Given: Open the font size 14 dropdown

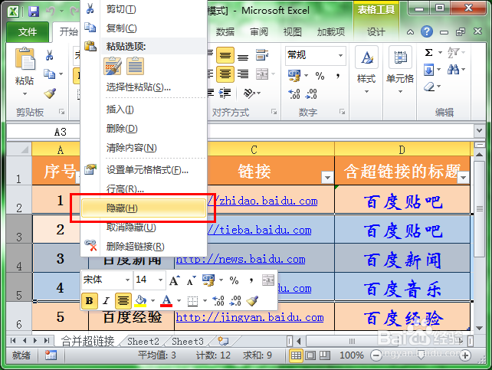Looking at the screenshot, I should pyautogui.click(x=160, y=280).
